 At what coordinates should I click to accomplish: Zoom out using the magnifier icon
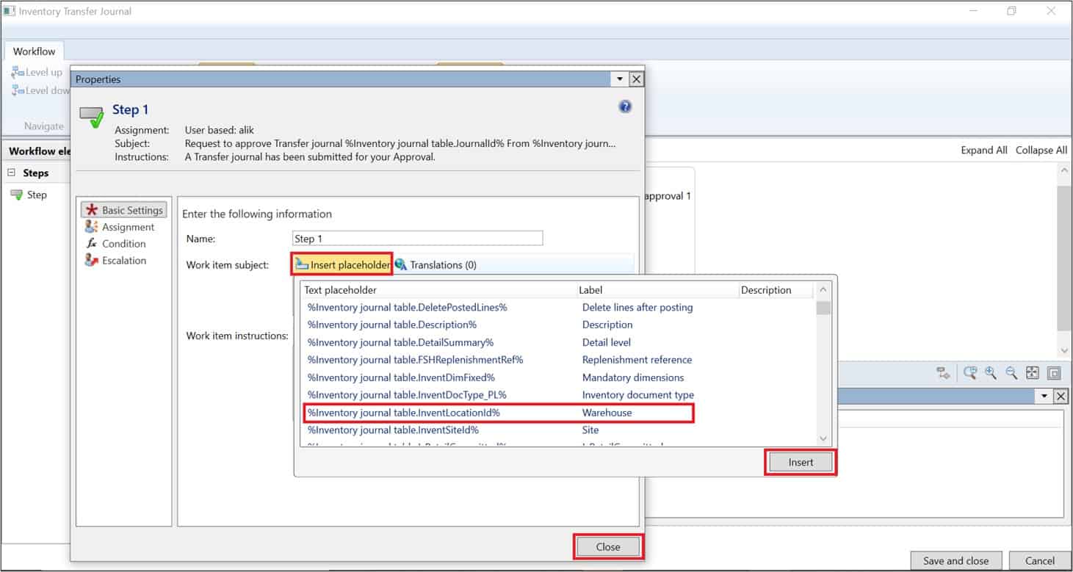[1011, 373]
